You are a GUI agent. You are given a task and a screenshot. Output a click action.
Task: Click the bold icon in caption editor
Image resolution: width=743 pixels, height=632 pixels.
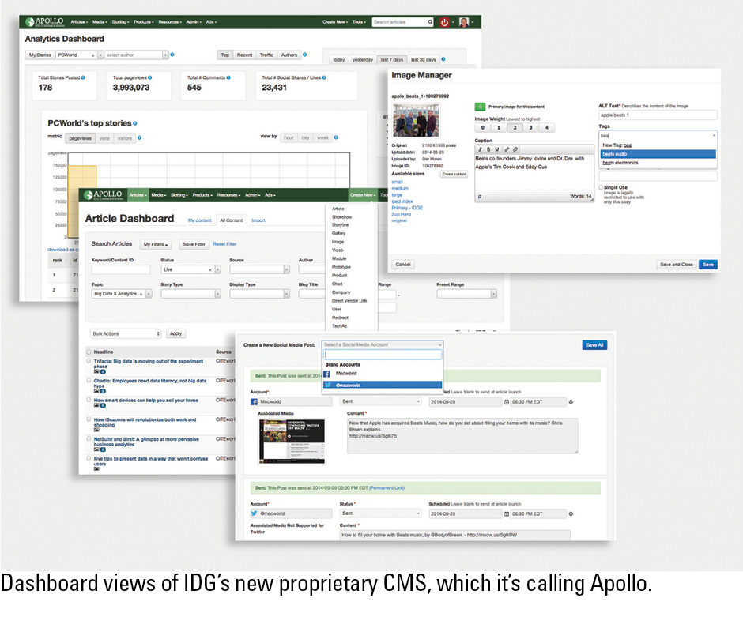pos(488,149)
